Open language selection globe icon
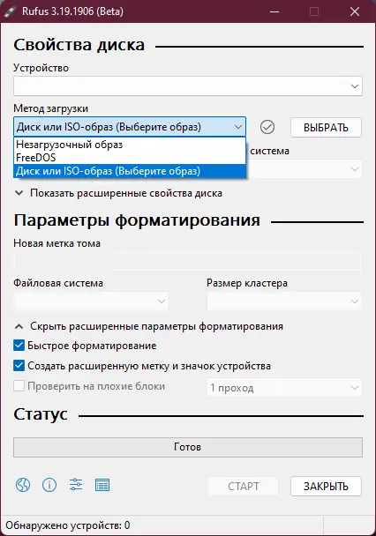This screenshot has height=536, width=376. (x=23, y=485)
